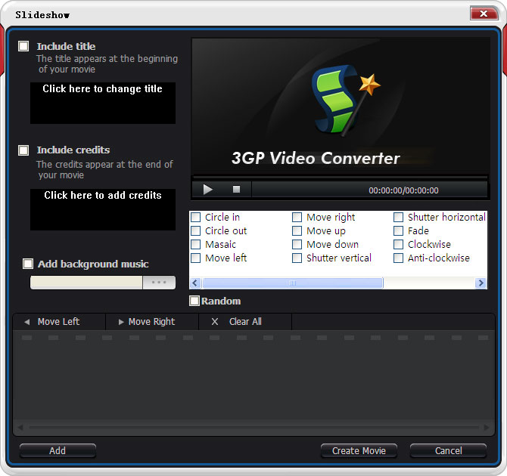Check the Random transition option

[194, 301]
